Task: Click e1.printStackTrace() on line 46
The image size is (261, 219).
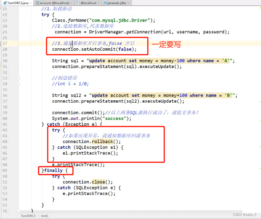Action: [90, 153]
